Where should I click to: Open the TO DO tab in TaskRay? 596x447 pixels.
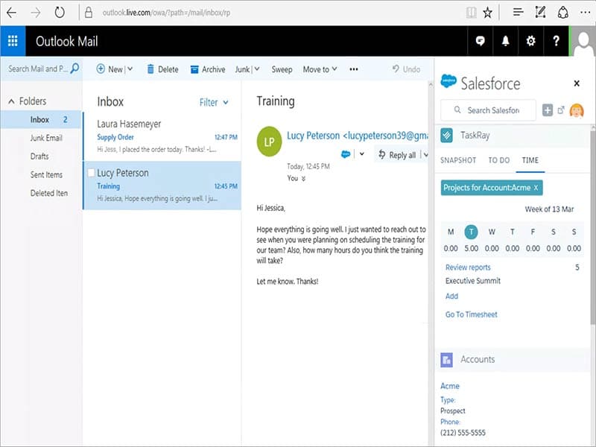click(x=499, y=160)
